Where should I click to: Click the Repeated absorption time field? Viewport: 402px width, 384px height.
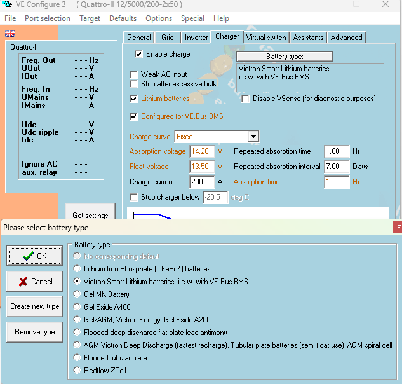(x=337, y=151)
